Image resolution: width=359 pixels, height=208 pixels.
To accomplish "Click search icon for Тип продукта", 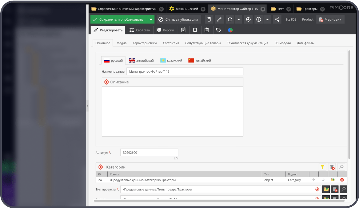I will tap(343, 190).
